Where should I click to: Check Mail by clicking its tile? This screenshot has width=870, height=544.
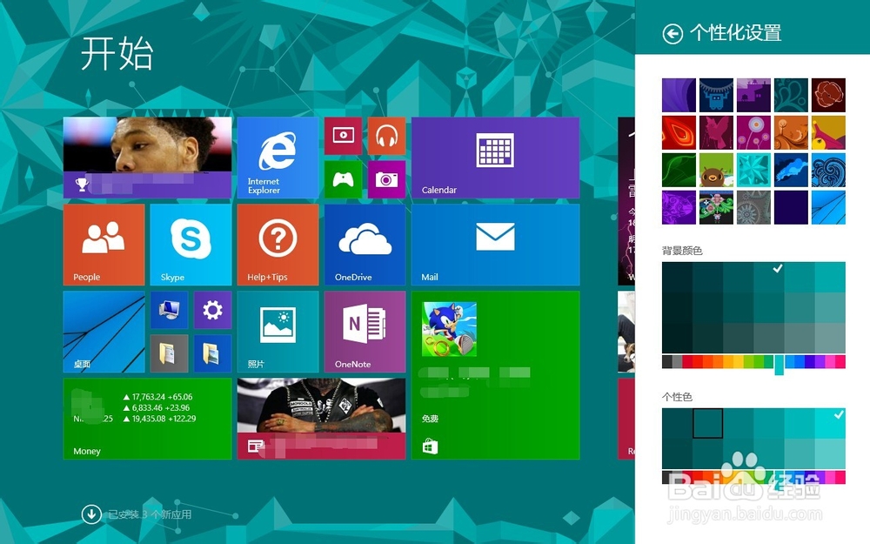pos(494,245)
